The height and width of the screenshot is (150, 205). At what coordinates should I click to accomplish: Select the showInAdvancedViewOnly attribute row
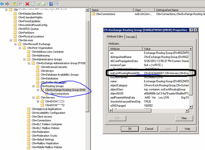pos(149,102)
